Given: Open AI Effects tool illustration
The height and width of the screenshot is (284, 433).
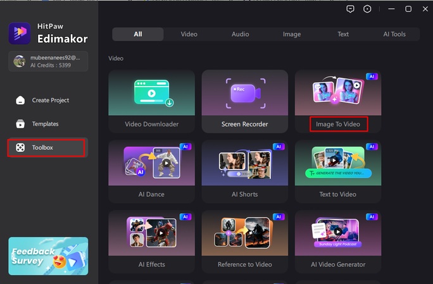Looking at the screenshot, I should coord(151,233).
